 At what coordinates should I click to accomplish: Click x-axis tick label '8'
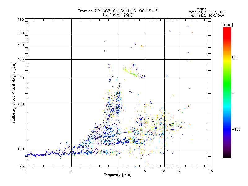[164, 171]
